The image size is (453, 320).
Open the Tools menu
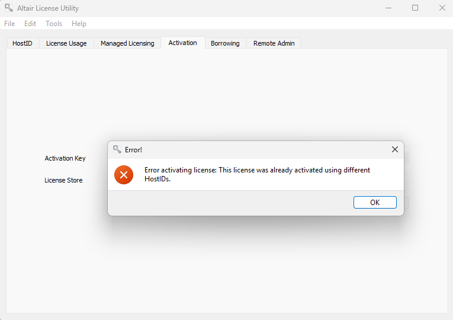click(x=54, y=24)
